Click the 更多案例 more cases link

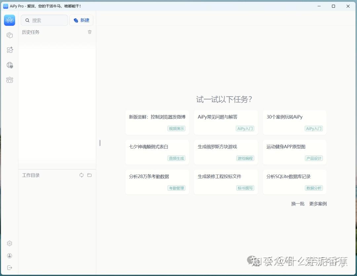point(318,204)
